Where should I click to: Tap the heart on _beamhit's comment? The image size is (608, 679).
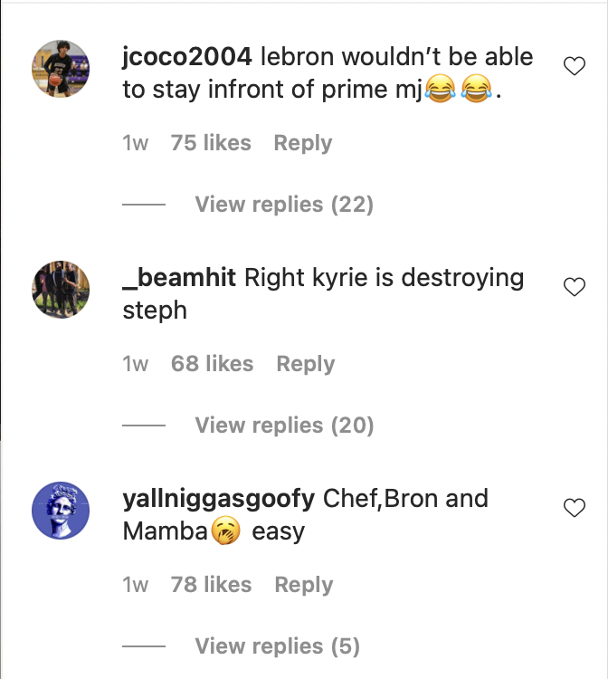(x=575, y=287)
